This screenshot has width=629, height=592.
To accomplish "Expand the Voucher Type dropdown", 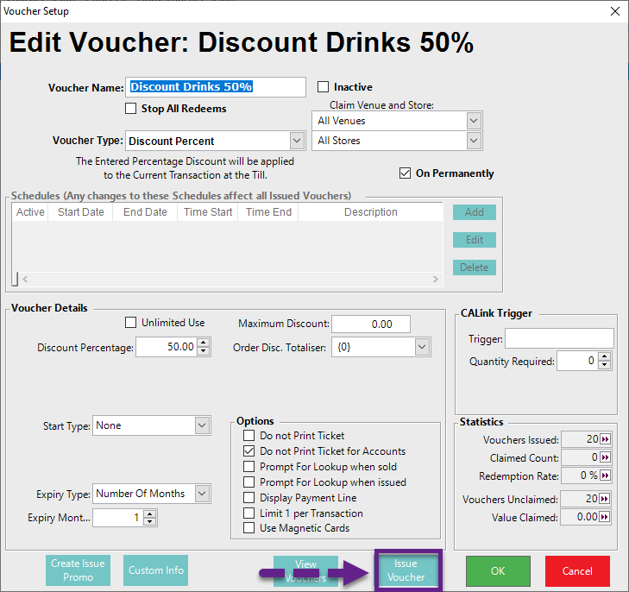I will [x=297, y=141].
